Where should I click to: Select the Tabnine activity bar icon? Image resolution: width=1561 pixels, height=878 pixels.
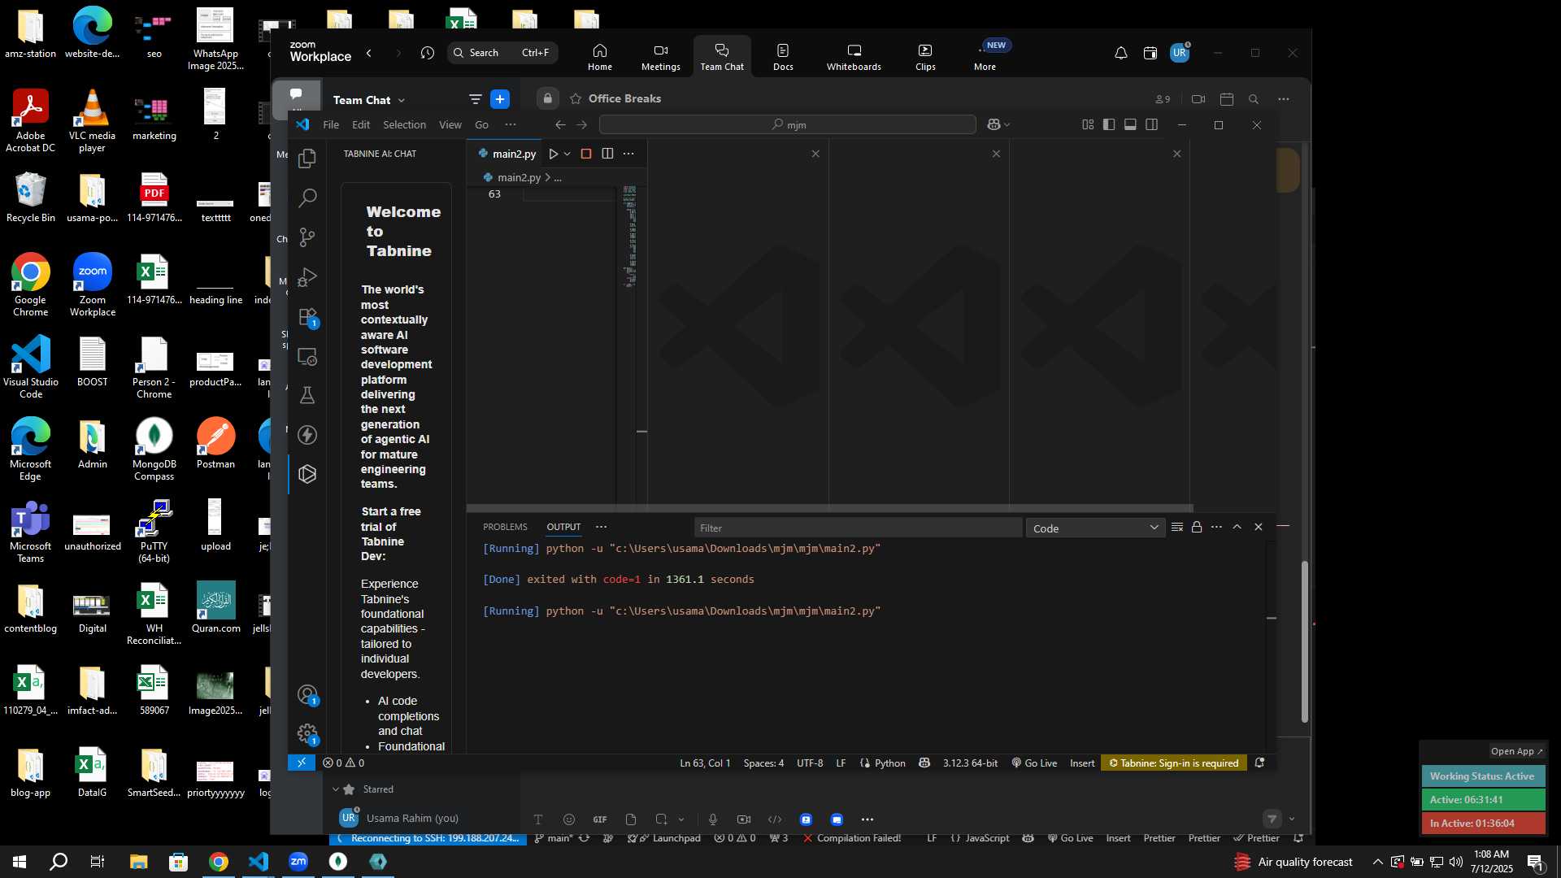tap(307, 474)
